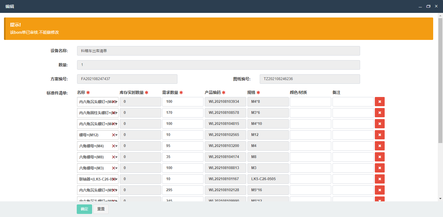The height and width of the screenshot is (217, 443).
Task: Click 备注 field in M8 row
Action: tap(353, 157)
